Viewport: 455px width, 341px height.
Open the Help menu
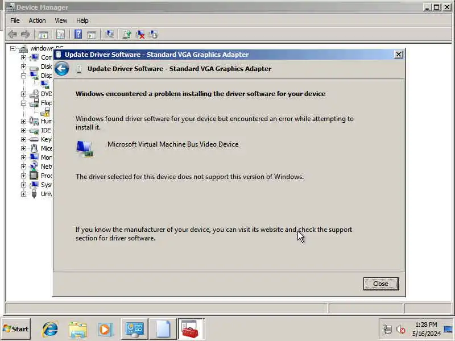82,20
